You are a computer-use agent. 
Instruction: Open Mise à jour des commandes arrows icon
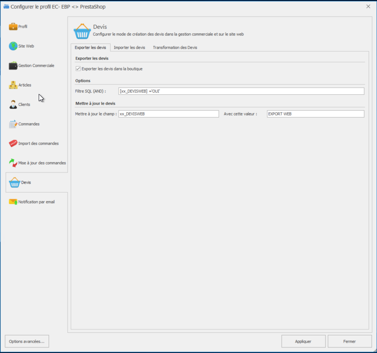pos(13,163)
